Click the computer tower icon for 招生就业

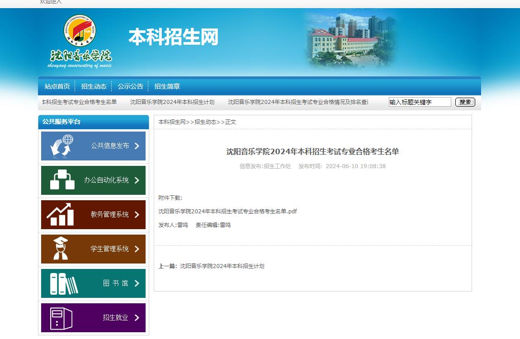point(61,318)
